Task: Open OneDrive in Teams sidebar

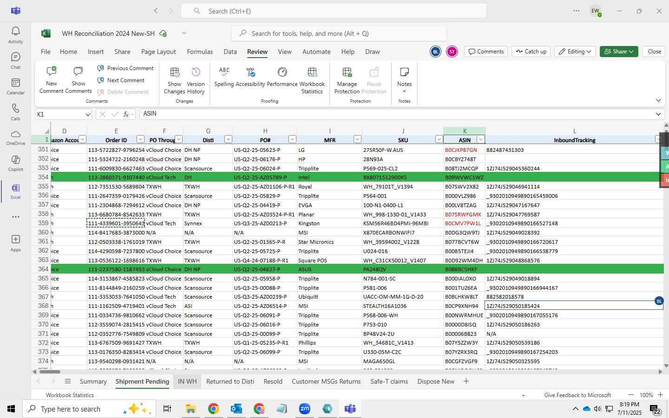Action: click(15, 137)
